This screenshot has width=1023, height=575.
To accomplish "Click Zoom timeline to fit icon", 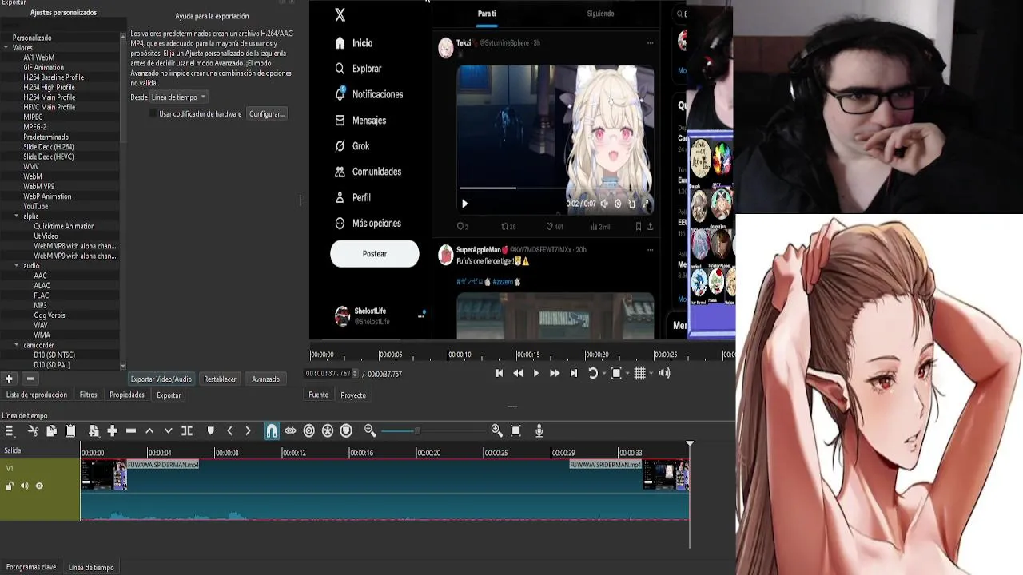I will 515,430.
